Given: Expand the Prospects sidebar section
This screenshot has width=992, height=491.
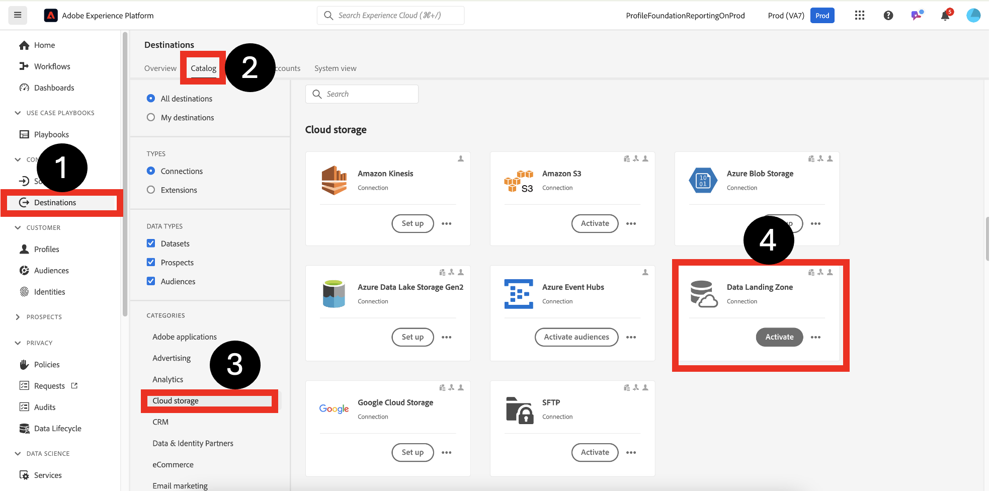Looking at the screenshot, I should 18,317.
